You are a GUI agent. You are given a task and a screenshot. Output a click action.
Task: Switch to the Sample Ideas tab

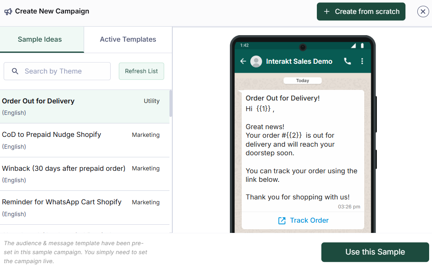[x=42, y=39]
